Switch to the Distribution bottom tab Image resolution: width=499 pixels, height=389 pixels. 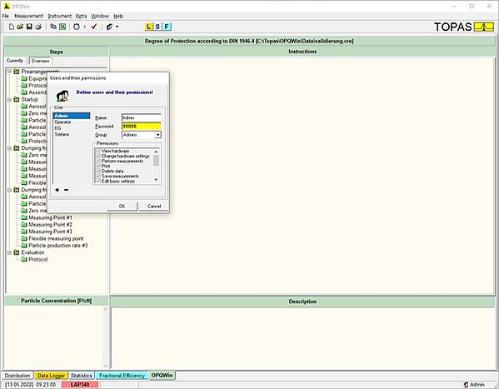[x=17, y=376]
